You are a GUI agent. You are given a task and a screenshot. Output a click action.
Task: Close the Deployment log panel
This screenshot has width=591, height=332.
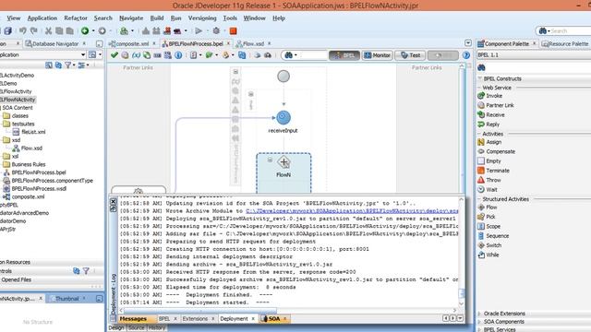(x=113, y=202)
